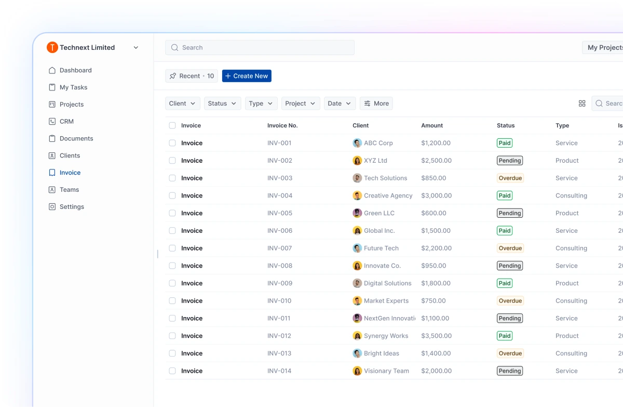
Task: Open the Status filter dropdown
Action: tap(222, 103)
